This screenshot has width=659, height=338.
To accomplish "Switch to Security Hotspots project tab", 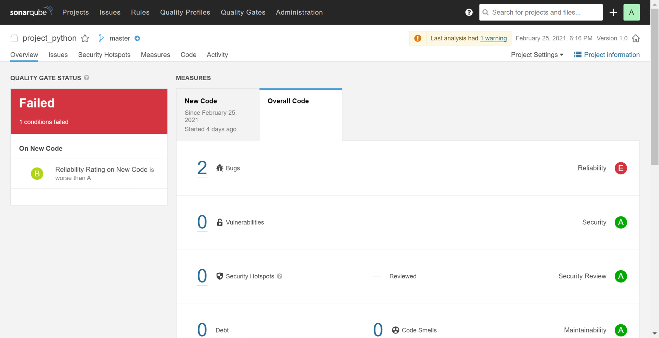I will coord(104,55).
